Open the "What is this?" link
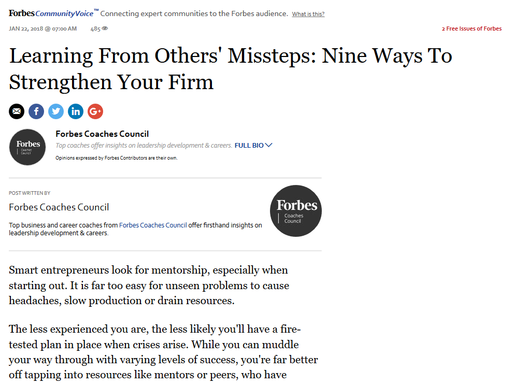513x385 pixels. coord(308,14)
